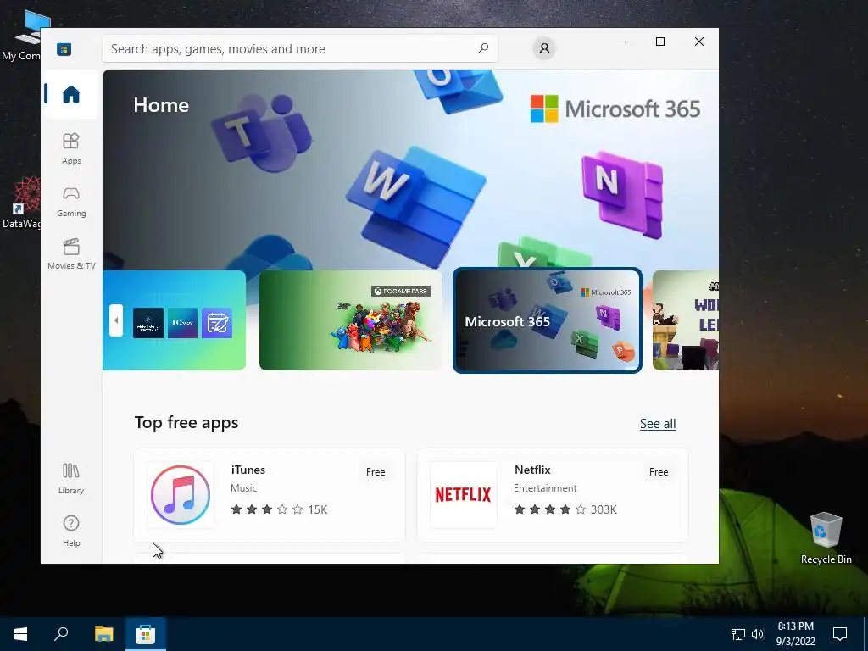The width and height of the screenshot is (868, 651).
Task: Maximize the Microsoft Store window
Action: [x=659, y=42]
